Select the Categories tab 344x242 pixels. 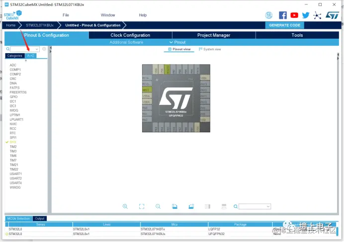15,56
